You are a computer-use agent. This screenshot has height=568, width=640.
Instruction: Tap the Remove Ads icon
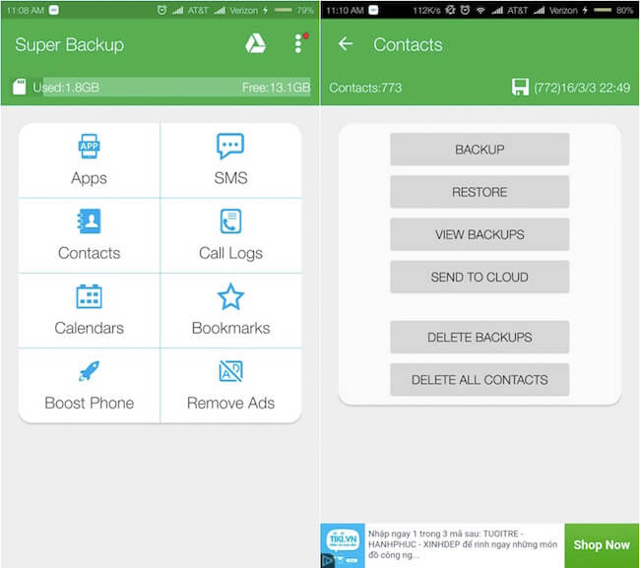pyautogui.click(x=230, y=371)
